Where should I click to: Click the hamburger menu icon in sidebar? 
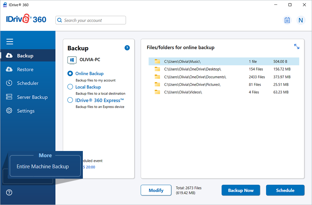pos(10,42)
